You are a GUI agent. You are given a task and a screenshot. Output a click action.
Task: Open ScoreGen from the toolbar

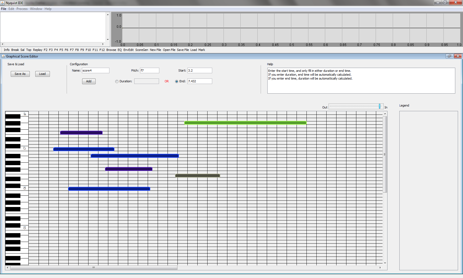click(142, 50)
